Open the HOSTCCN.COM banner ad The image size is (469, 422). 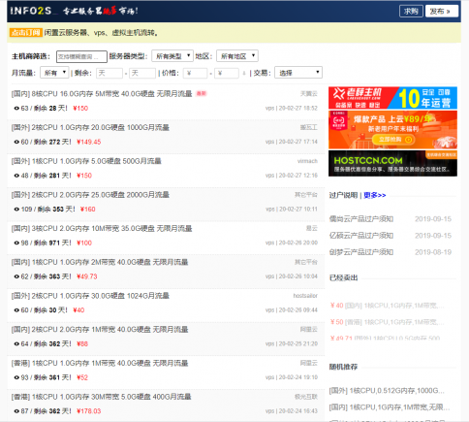pyautogui.click(x=392, y=163)
